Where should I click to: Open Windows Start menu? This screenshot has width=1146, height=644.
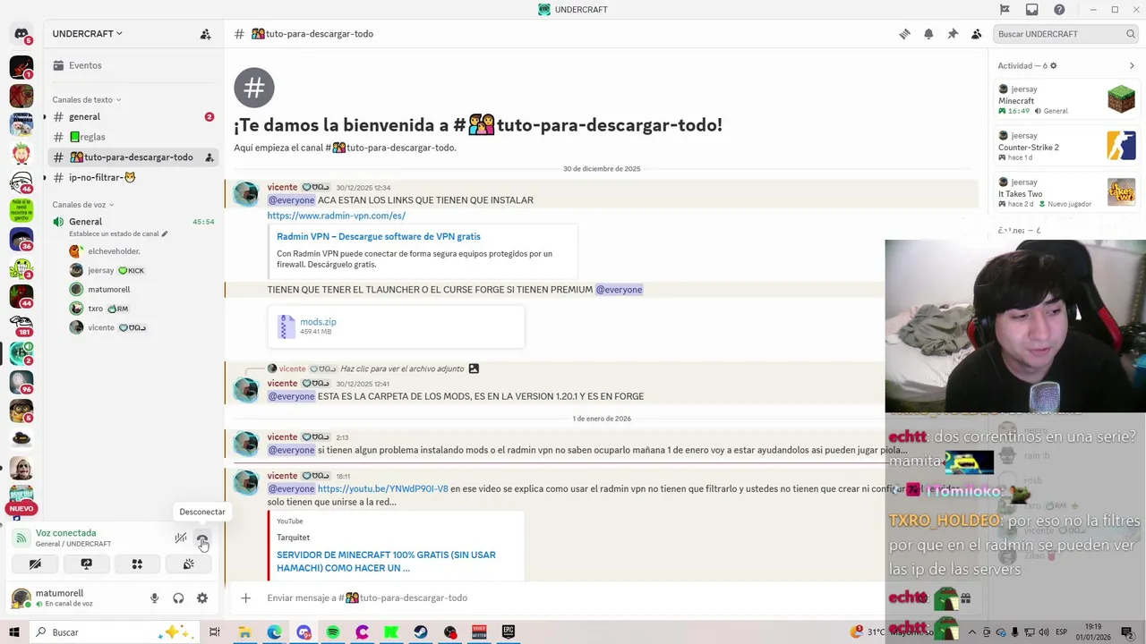click(14, 632)
